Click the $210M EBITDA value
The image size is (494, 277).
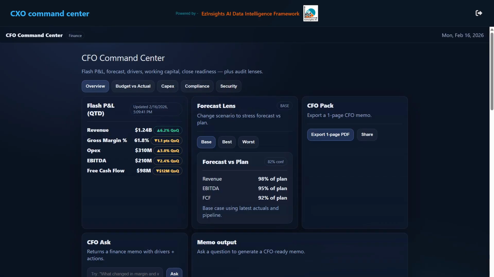[x=143, y=160]
